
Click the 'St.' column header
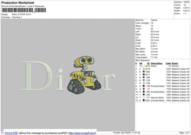[x=148, y=63]
